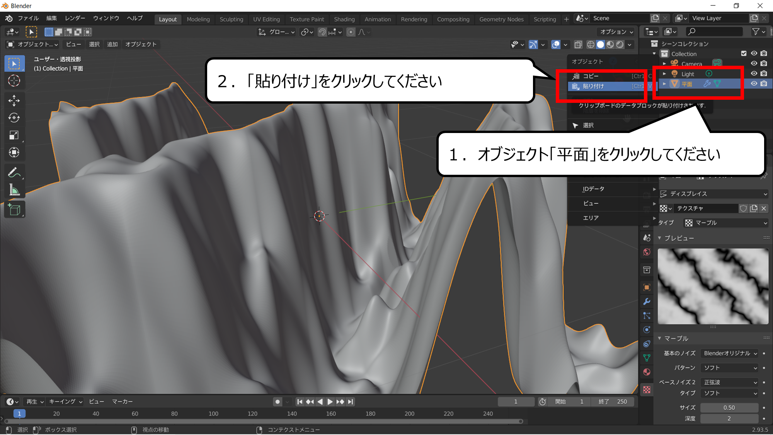Select the Measure tool
Screen dimensions: 773x435
pyautogui.click(x=14, y=190)
